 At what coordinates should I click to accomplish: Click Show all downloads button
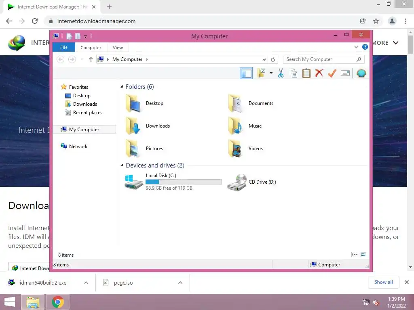383,282
